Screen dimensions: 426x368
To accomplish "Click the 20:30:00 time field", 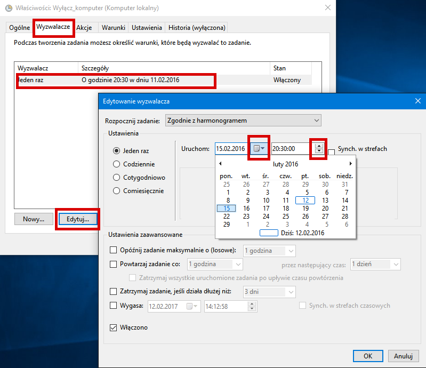I will pos(290,149).
